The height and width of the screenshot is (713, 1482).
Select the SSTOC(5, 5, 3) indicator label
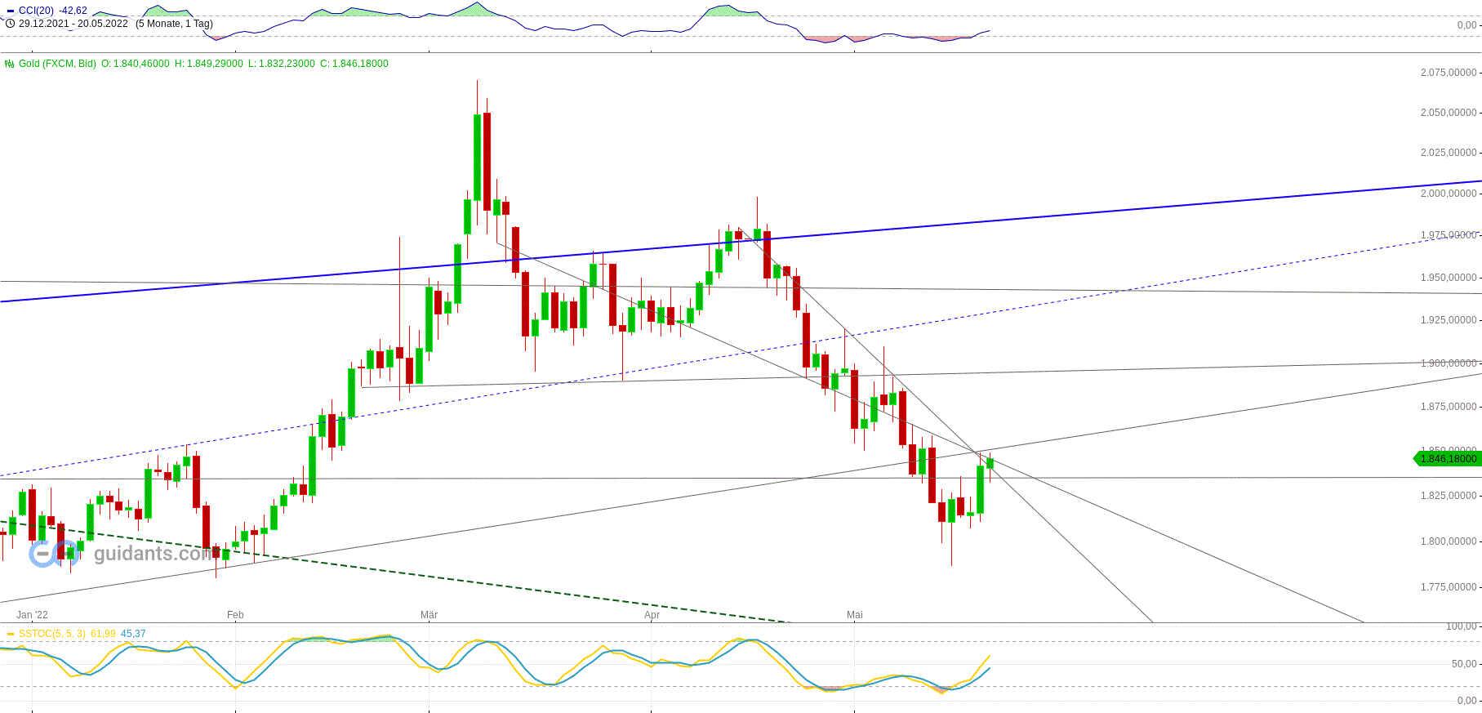click(52, 634)
